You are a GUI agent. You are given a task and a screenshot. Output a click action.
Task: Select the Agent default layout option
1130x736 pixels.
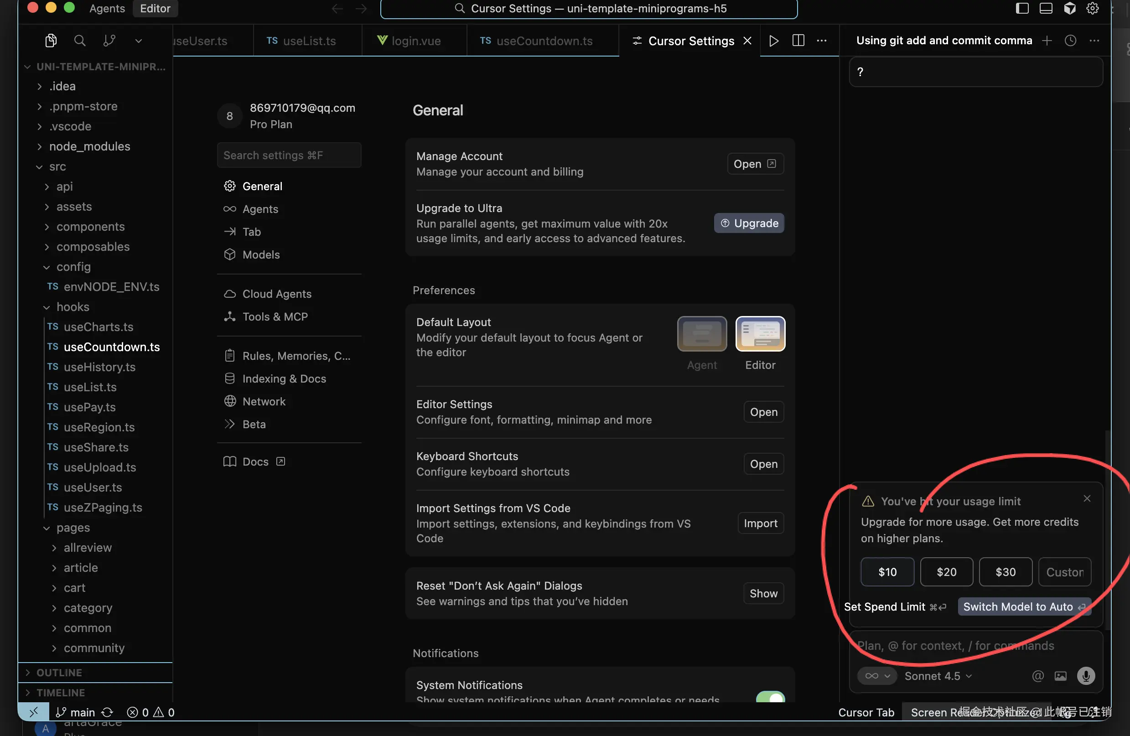(x=702, y=334)
